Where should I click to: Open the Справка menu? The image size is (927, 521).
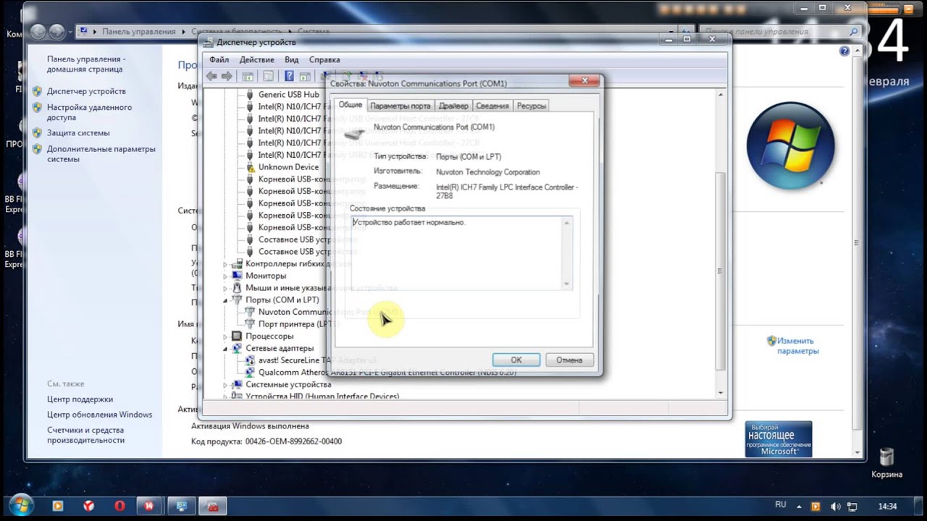pos(324,60)
